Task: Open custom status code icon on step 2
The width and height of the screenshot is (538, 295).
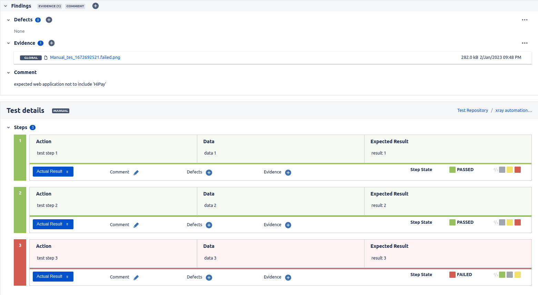Action: pos(496,222)
